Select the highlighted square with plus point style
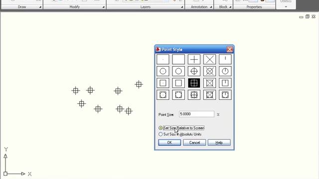Viewport: 319px width, 179px height. coord(194,83)
